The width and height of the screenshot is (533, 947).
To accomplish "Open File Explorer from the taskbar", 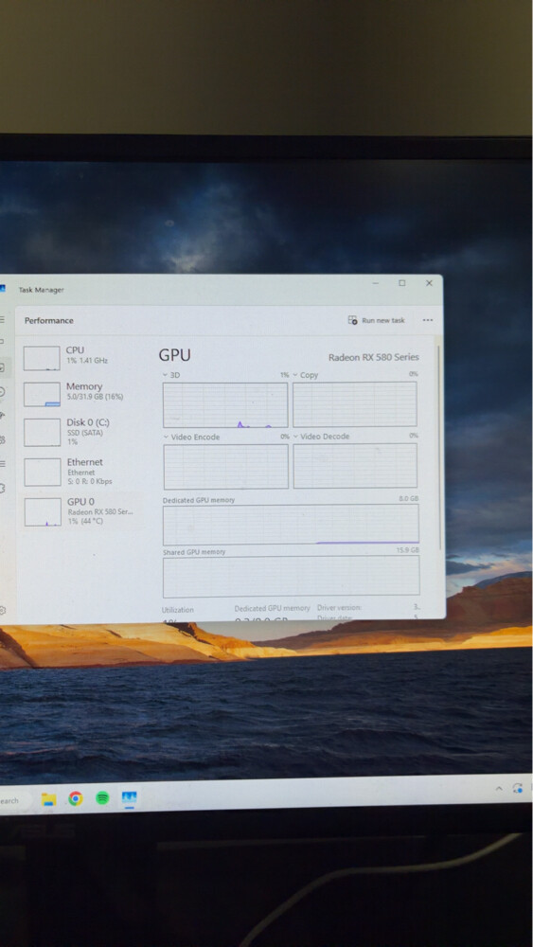I will click(x=48, y=799).
